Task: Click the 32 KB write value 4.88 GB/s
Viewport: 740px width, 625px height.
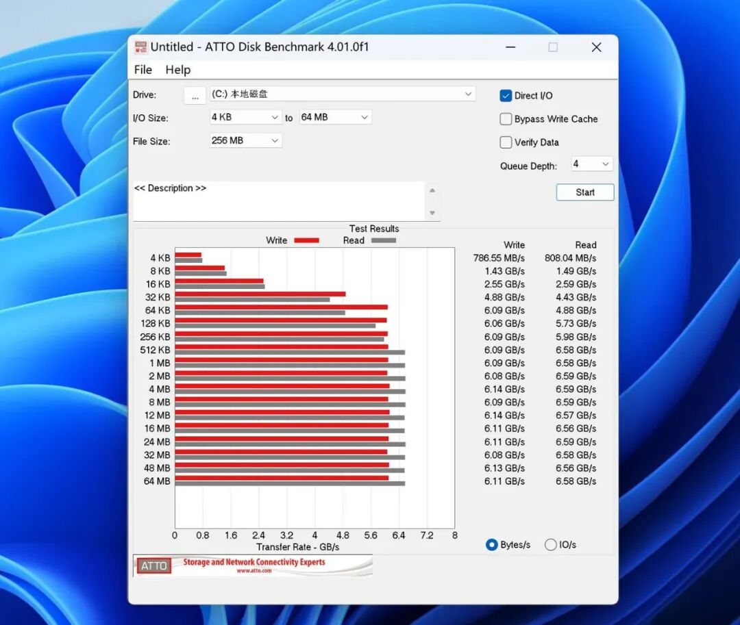Action: (504, 297)
